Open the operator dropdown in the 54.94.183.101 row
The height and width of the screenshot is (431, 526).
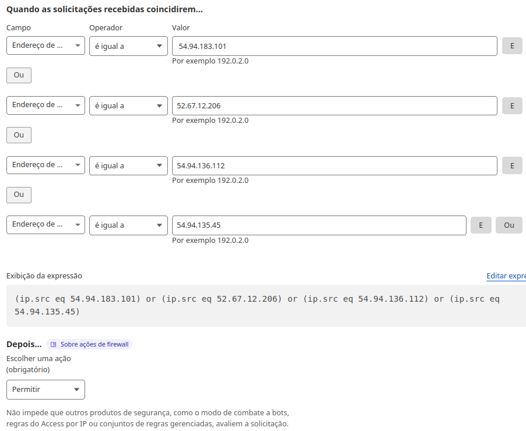point(128,46)
